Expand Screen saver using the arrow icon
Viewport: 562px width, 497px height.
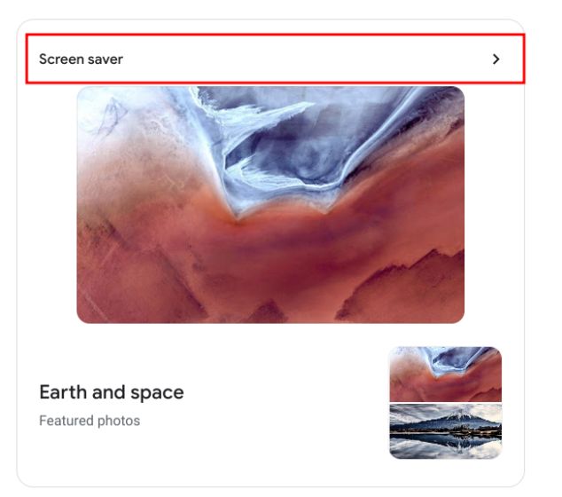(496, 59)
